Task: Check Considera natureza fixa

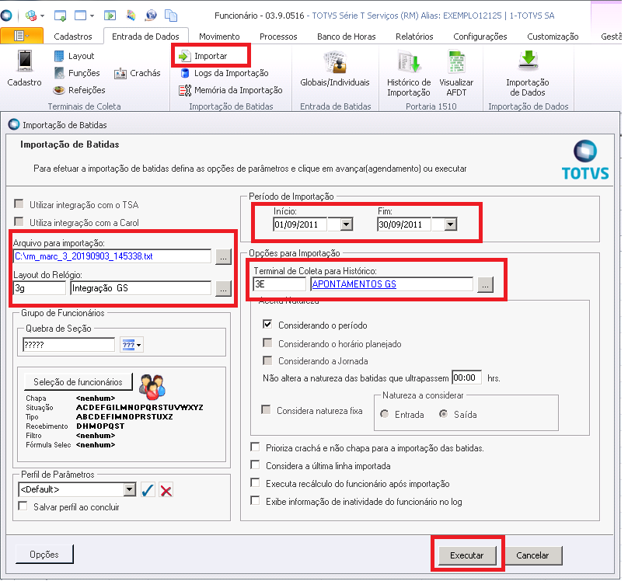Action: pyautogui.click(x=266, y=410)
